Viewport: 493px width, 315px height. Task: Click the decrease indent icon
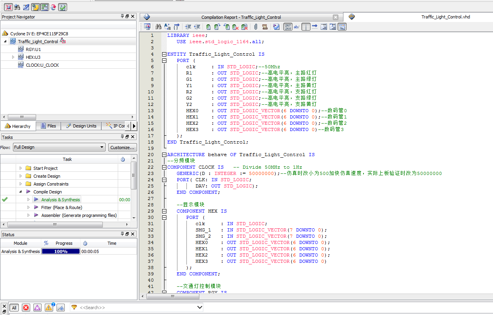coord(197,27)
